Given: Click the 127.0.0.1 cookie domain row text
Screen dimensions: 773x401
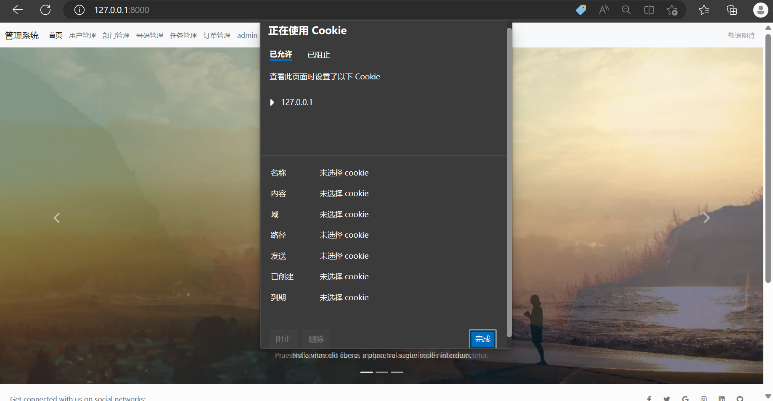Looking at the screenshot, I should 297,102.
